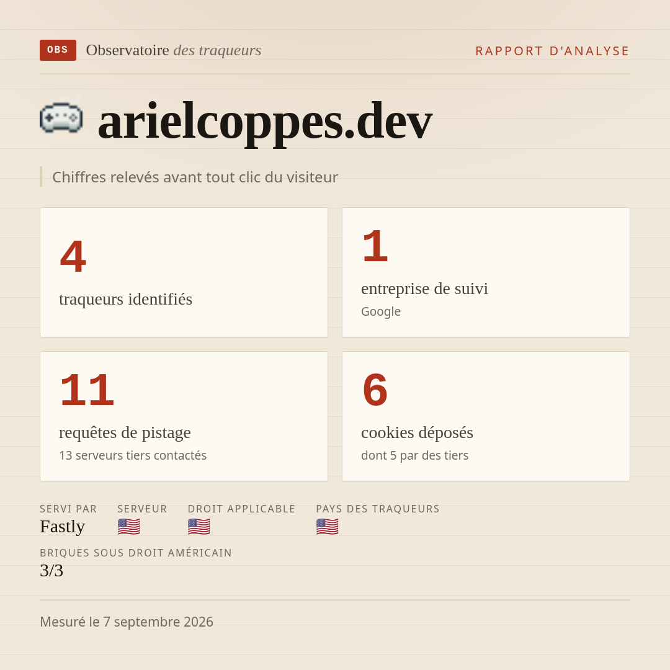Click the 3/3 value
Viewport: 670px width, 670px height.
coord(51,571)
